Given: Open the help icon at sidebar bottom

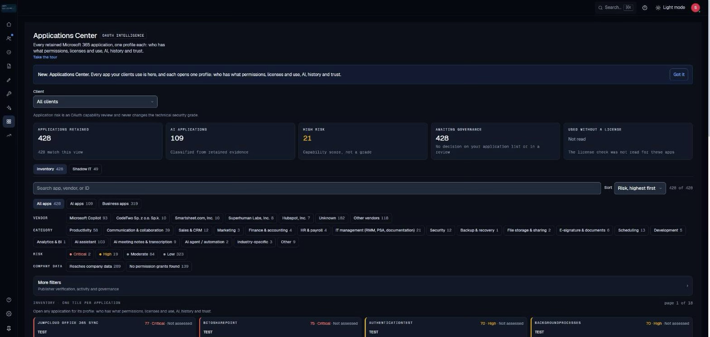Looking at the screenshot, I should 9,300.
